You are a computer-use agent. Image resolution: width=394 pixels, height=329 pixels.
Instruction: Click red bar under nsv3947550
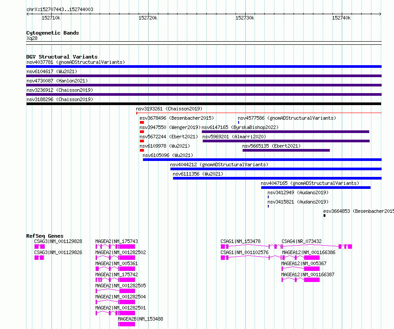(142, 132)
